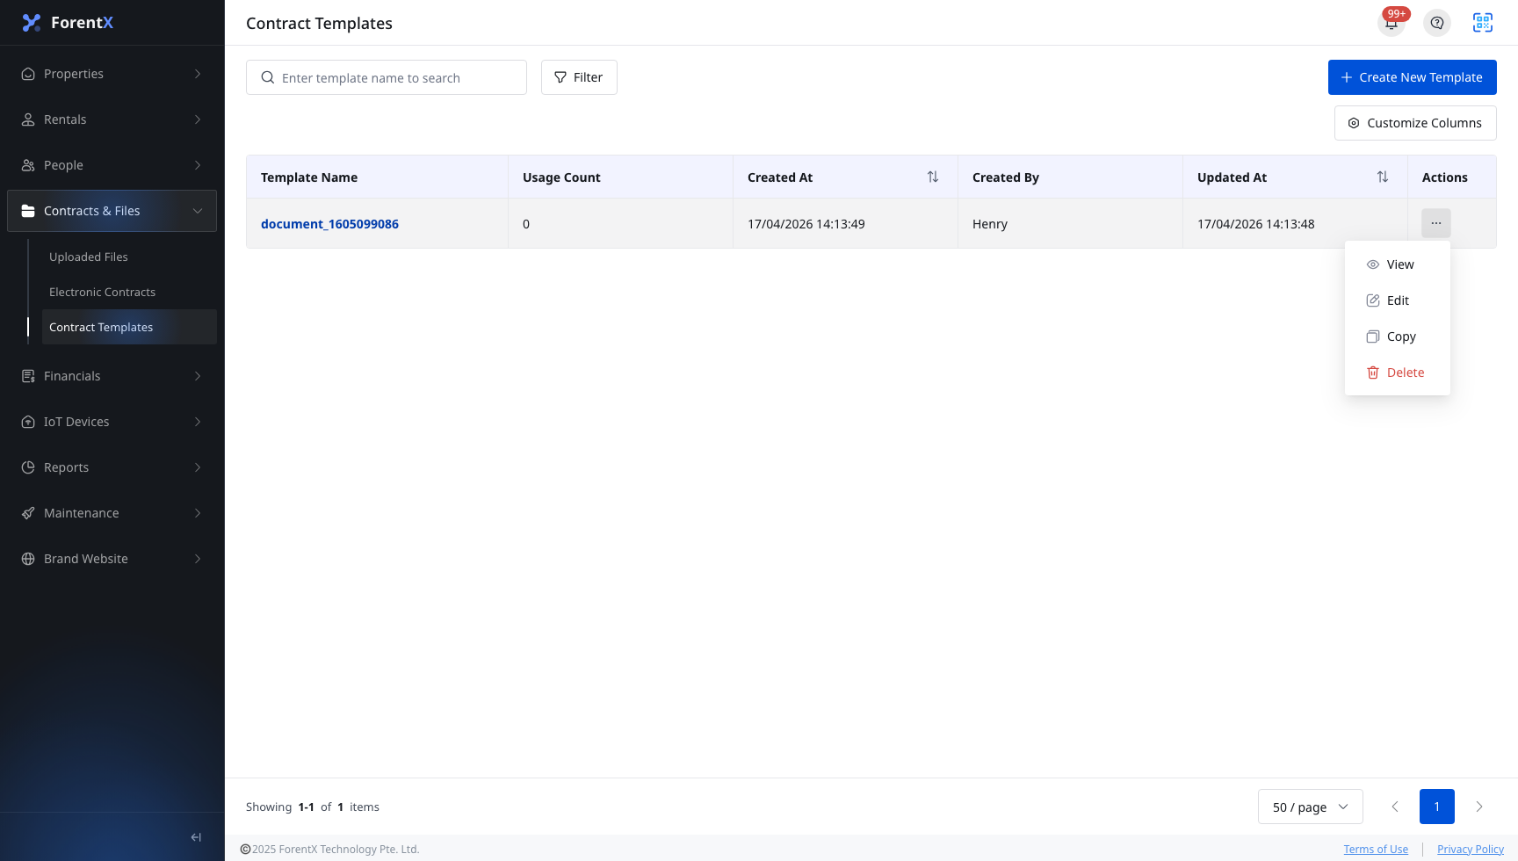Expand the Rentals menu chevron
This screenshot has width=1518, height=861.
198,119
